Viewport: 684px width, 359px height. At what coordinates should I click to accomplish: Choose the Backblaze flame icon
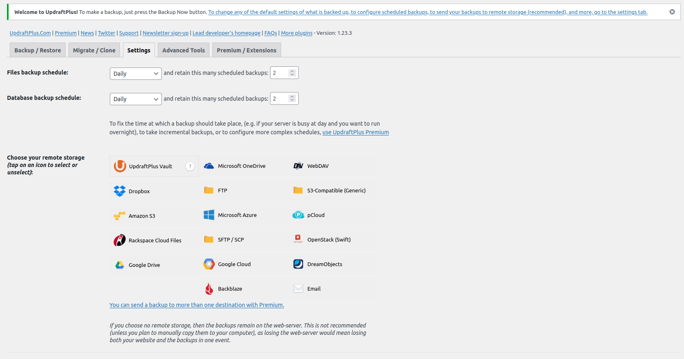point(209,289)
